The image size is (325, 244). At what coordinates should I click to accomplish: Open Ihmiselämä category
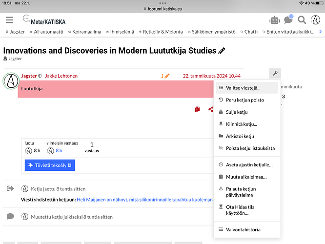pyautogui.click(x=120, y=32)
